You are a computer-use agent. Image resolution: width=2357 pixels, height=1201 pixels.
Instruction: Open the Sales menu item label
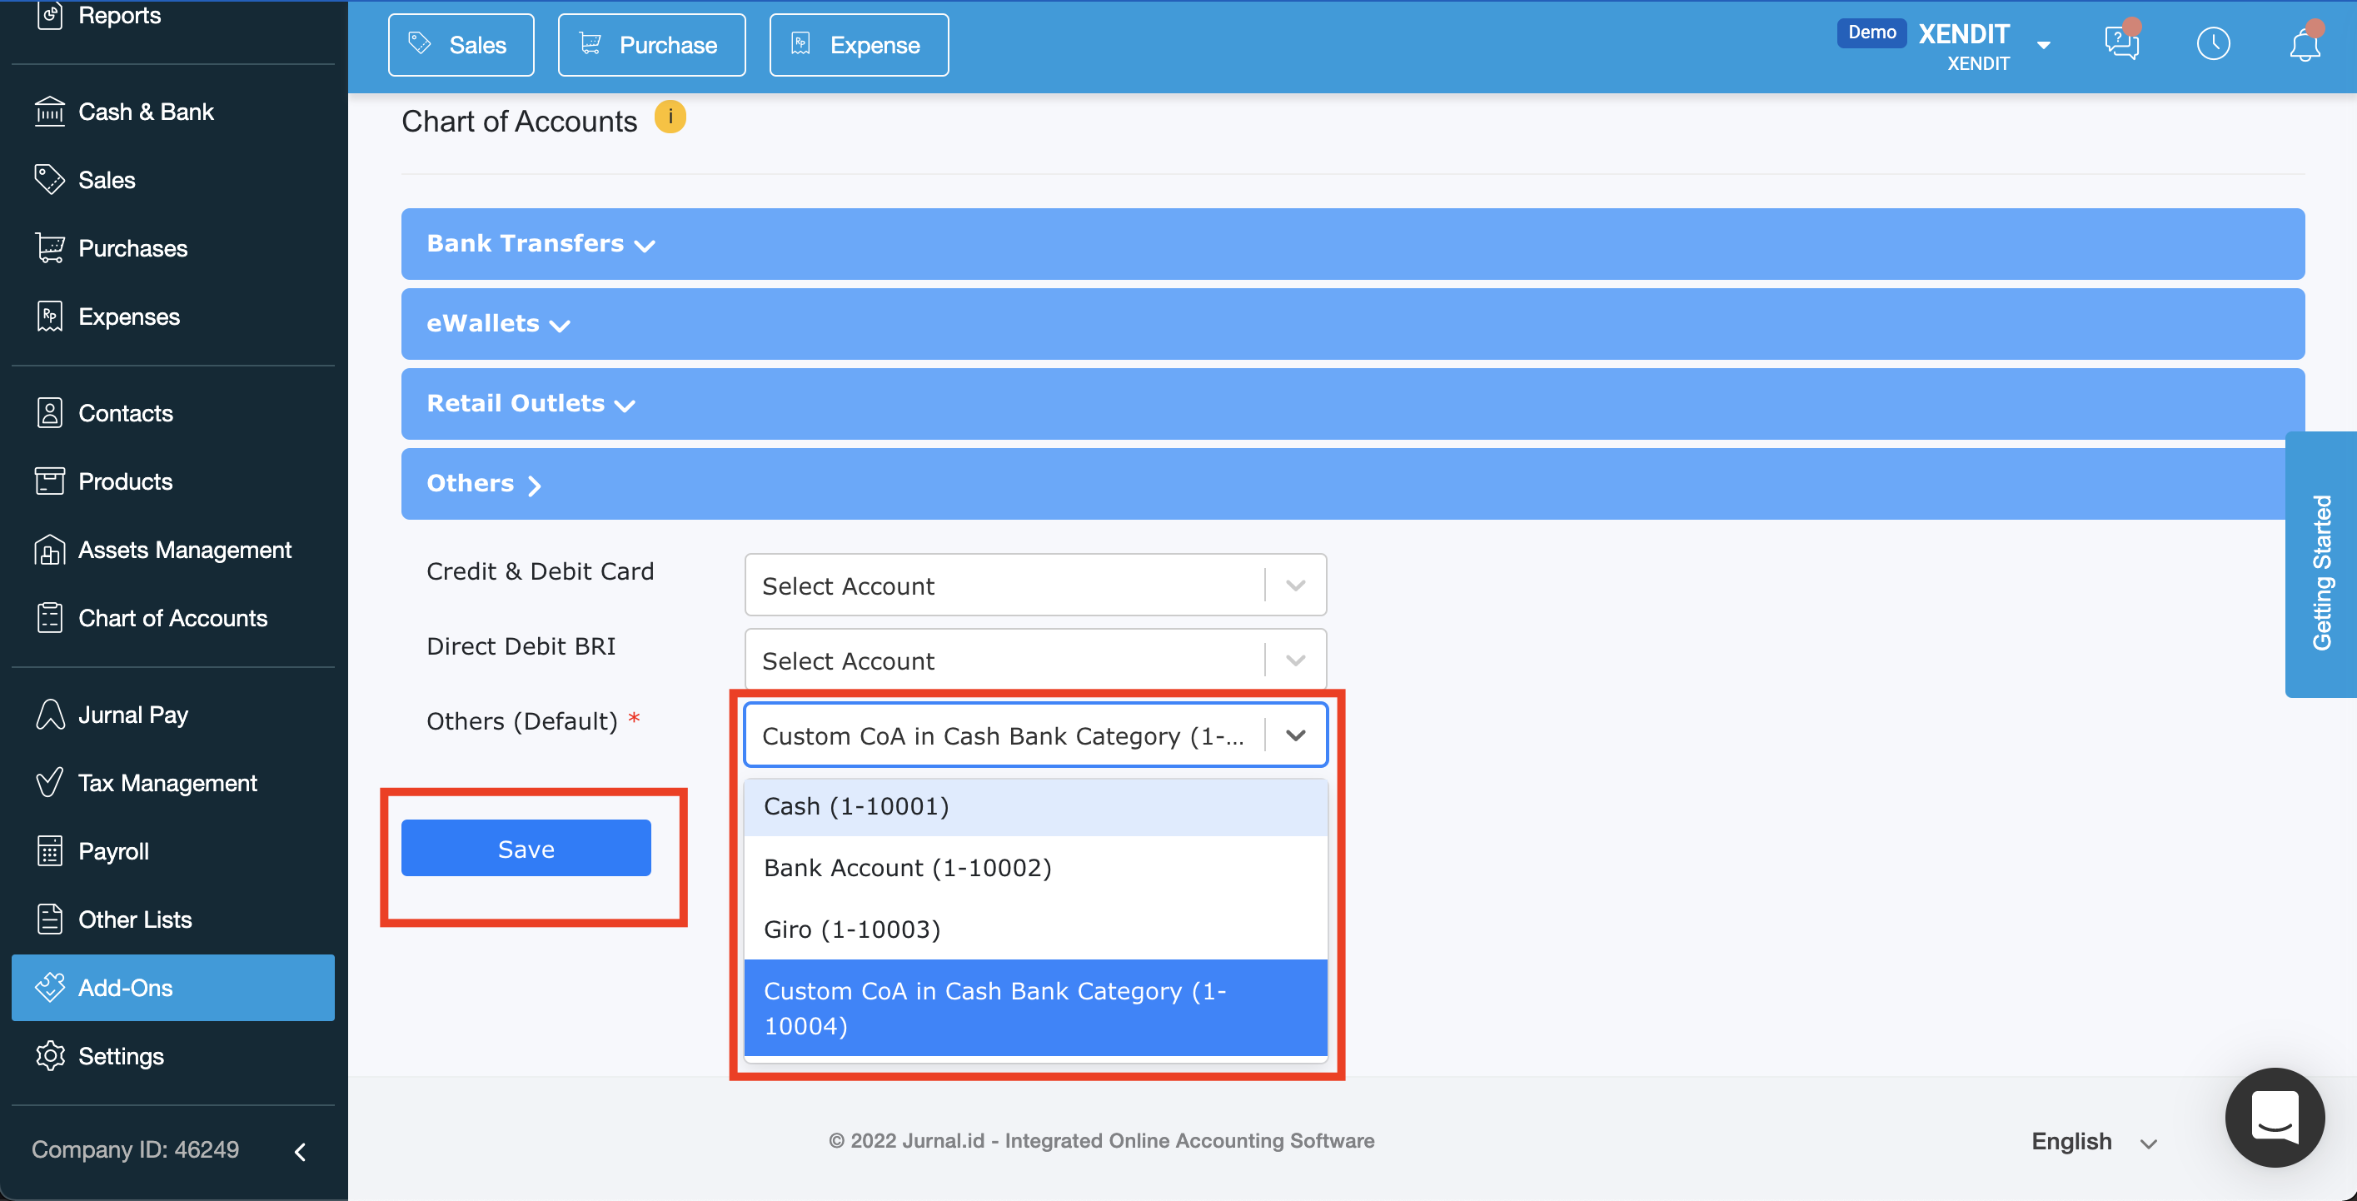coord(107,179)
